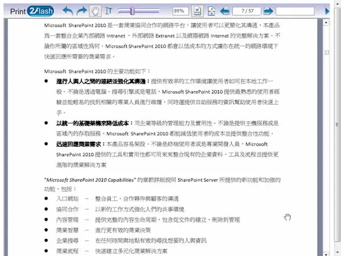Go to the next page
The image size is (341, 256).
click(268, 11)
